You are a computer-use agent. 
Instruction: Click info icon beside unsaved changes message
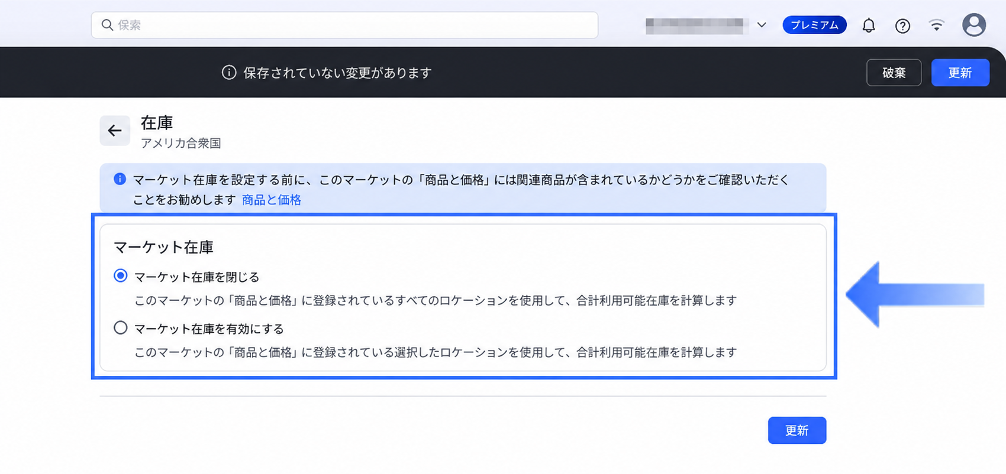[229, 73]
